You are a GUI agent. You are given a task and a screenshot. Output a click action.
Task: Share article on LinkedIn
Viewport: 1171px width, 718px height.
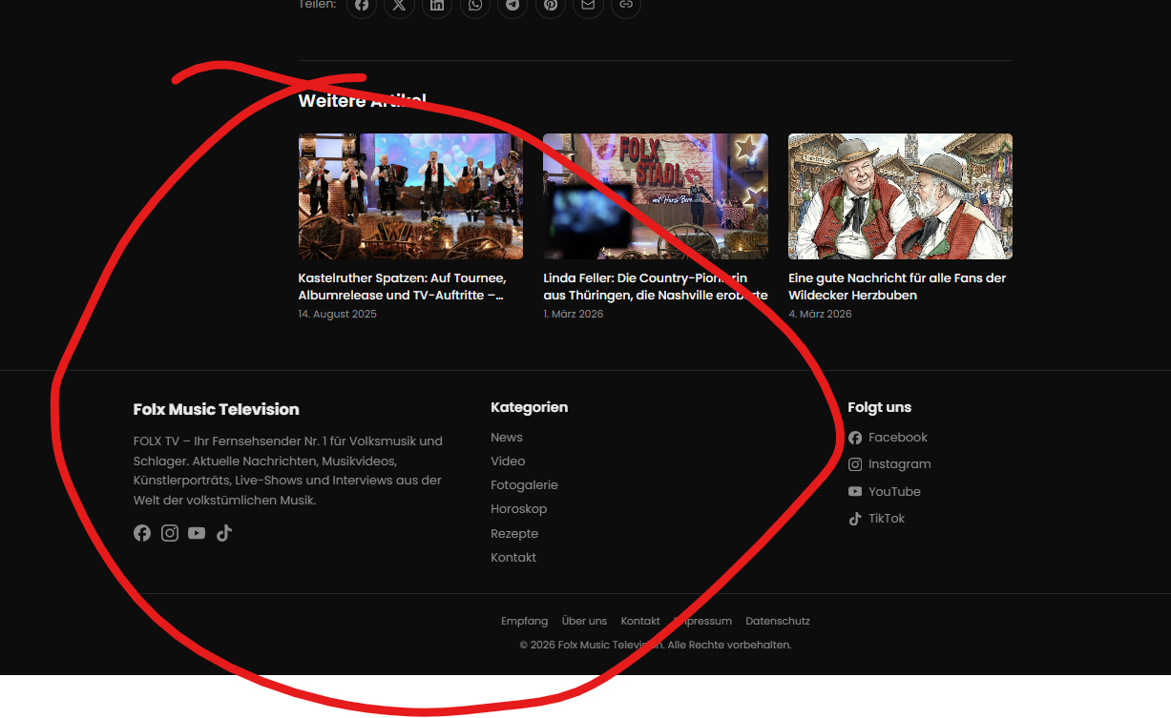437,5
